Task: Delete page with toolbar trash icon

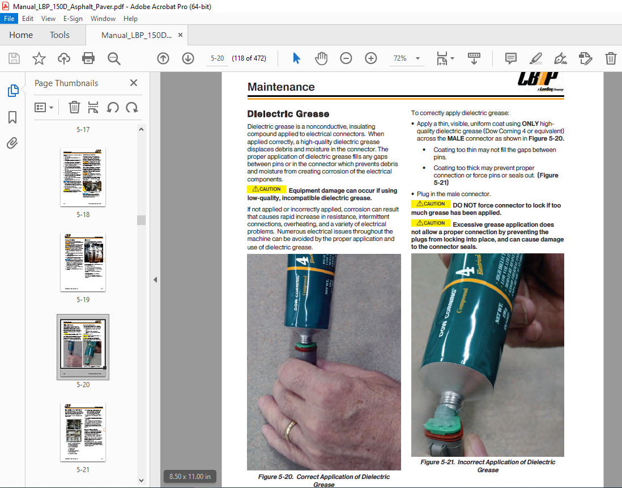Action: pyautogui.click(x=611, y=59)
